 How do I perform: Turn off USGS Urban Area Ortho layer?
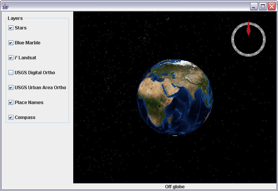pyautogui.click(x=11, y=88)
